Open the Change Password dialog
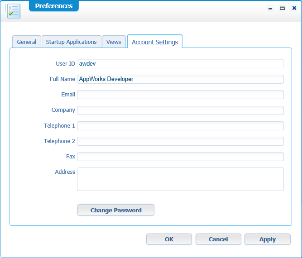 click(x=116, y=210)
